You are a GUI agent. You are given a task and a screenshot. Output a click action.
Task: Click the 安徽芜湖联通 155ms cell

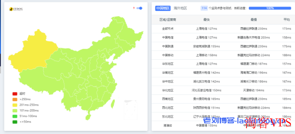click(x=206, y=46)
